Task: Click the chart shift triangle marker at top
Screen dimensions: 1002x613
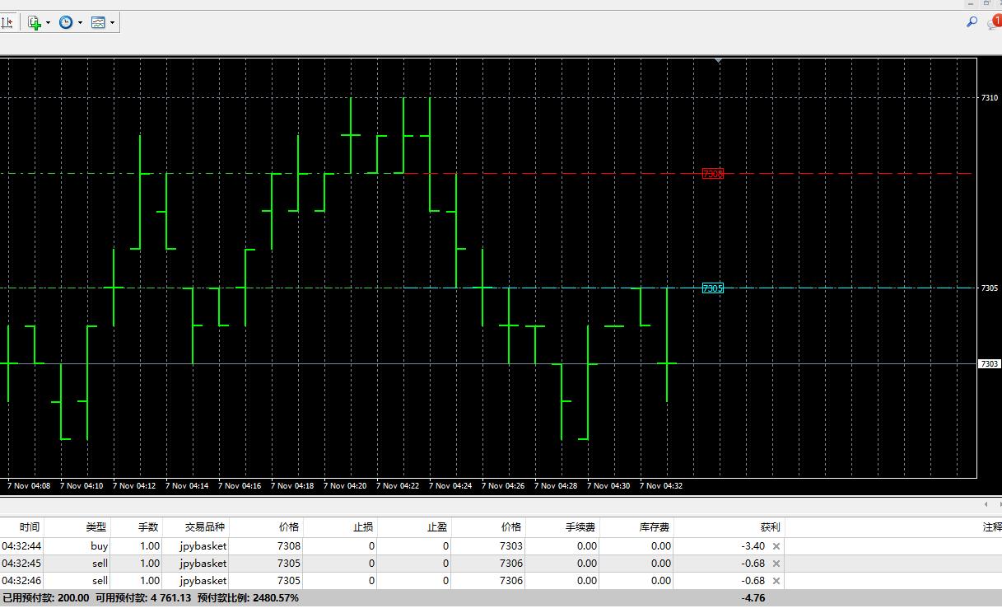Action: (719, 60)
